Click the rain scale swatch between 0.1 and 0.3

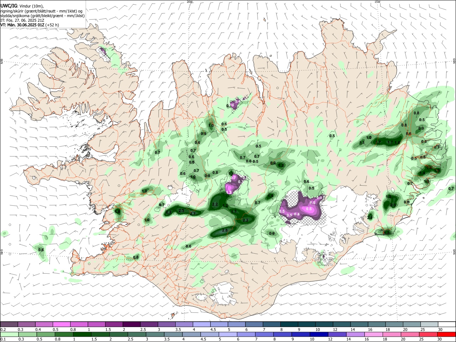pos(9,334)
